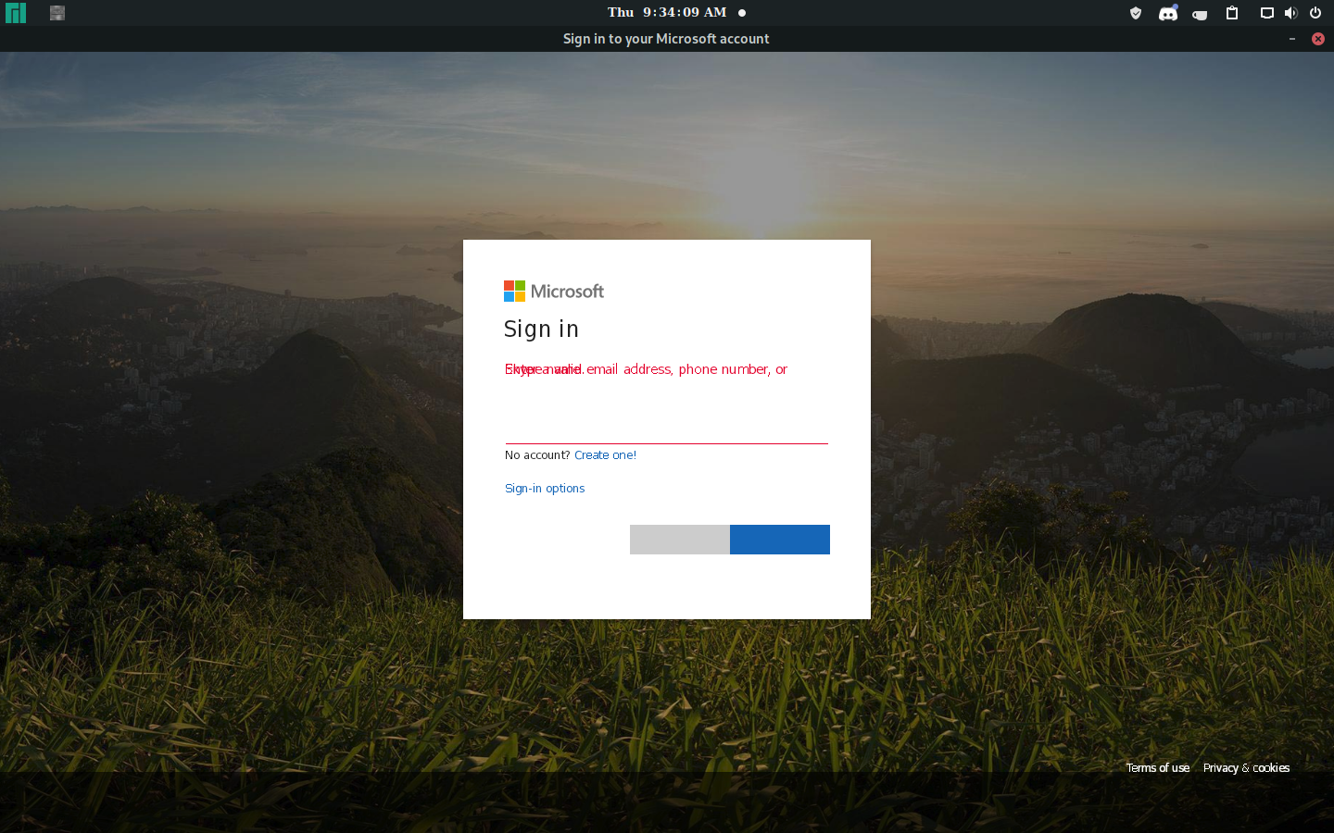Viewport: 1334px width, 833px height.
Task: Close the Microsoft sign-in window
Action: pos(1318,39)
